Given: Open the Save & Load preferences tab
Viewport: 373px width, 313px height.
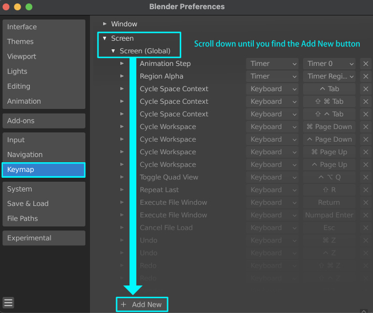Looking at the screenshot, I should (44, 204).
